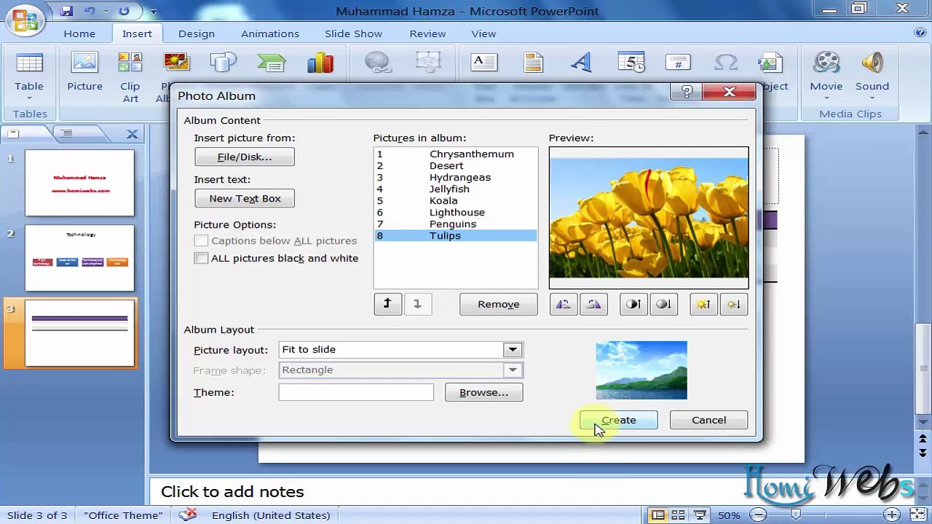Open the View ribbon tab

click(483, 33)
